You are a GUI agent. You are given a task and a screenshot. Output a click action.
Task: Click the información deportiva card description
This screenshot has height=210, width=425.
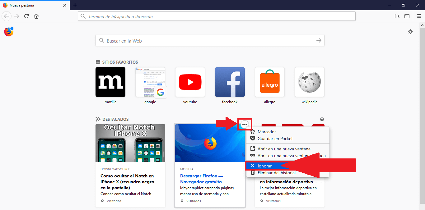point(288,191)
